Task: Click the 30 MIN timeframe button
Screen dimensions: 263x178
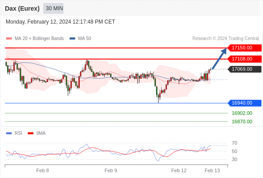Action: pos(53,8)
